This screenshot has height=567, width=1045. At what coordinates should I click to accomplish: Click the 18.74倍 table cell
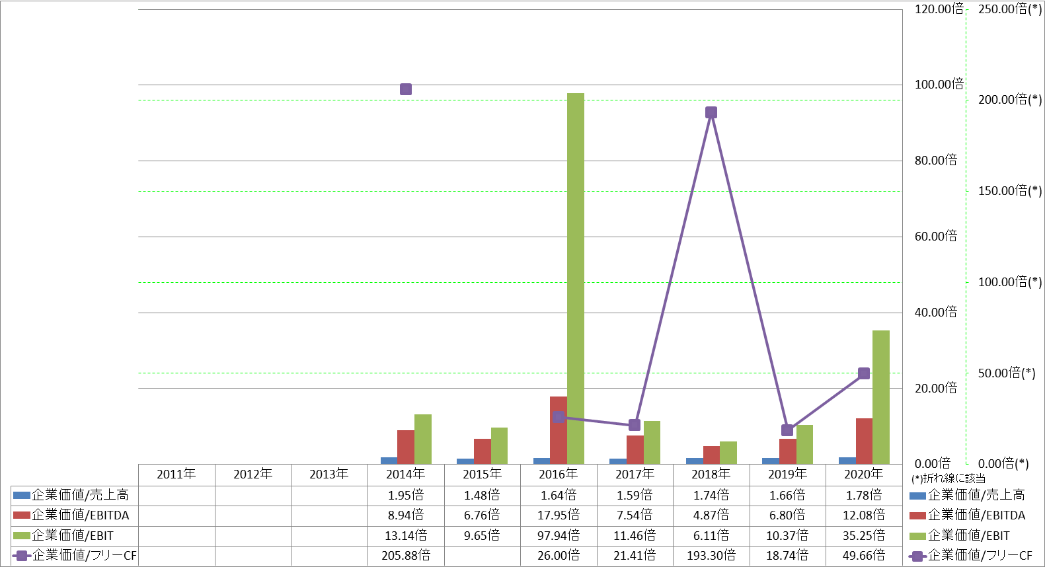[787, 556]
